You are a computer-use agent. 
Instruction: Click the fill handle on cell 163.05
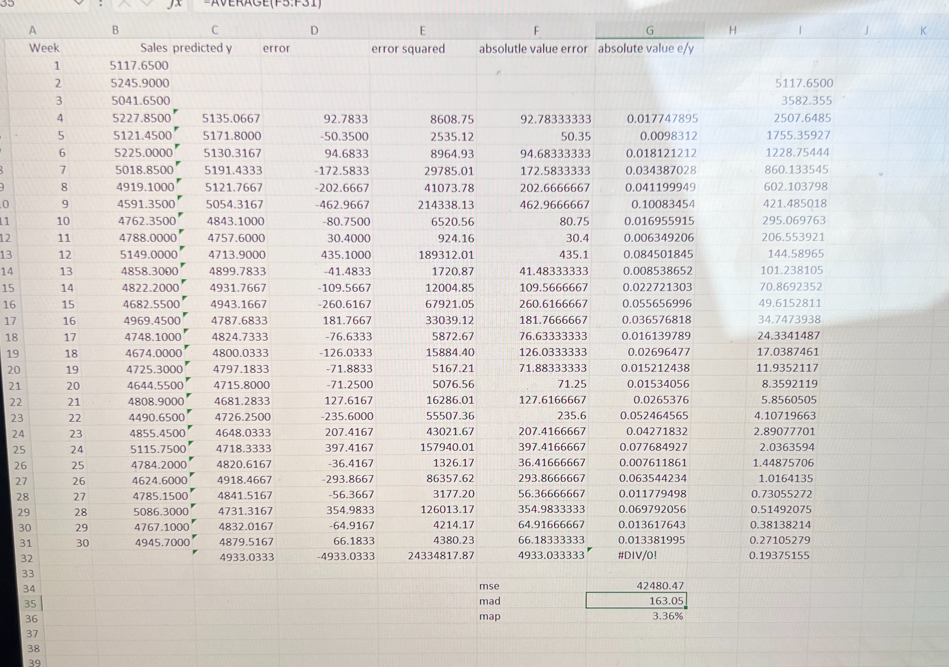click(686, 607)
